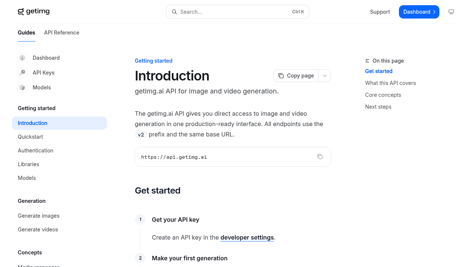Jump to Get started section

[x=379, y=71]
